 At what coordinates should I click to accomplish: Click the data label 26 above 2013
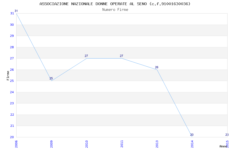coord(157,67)
